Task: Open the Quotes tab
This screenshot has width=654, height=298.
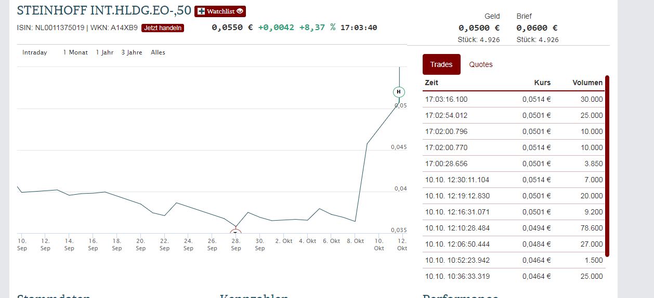Action: click(481, 64)
